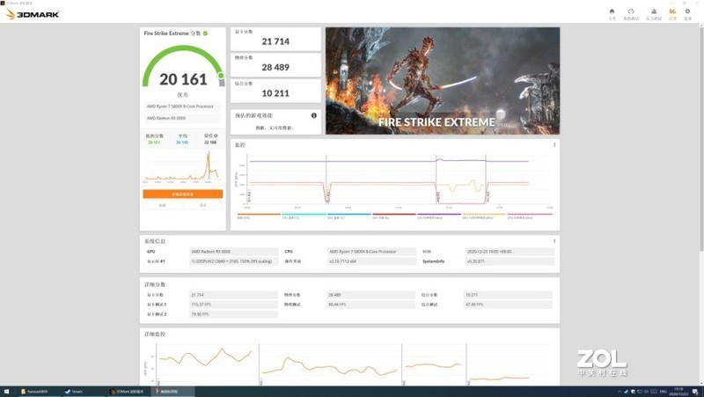Screen dimensions: 704x397
Task: Click the right button below the orange button
Action: [x=203, y=205]
